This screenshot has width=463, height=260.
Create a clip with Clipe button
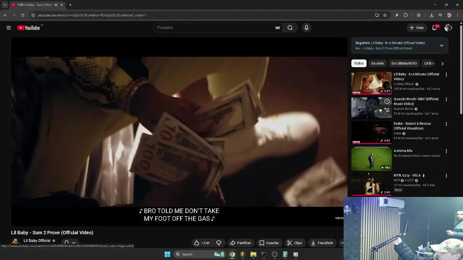(x=294, y=243)
